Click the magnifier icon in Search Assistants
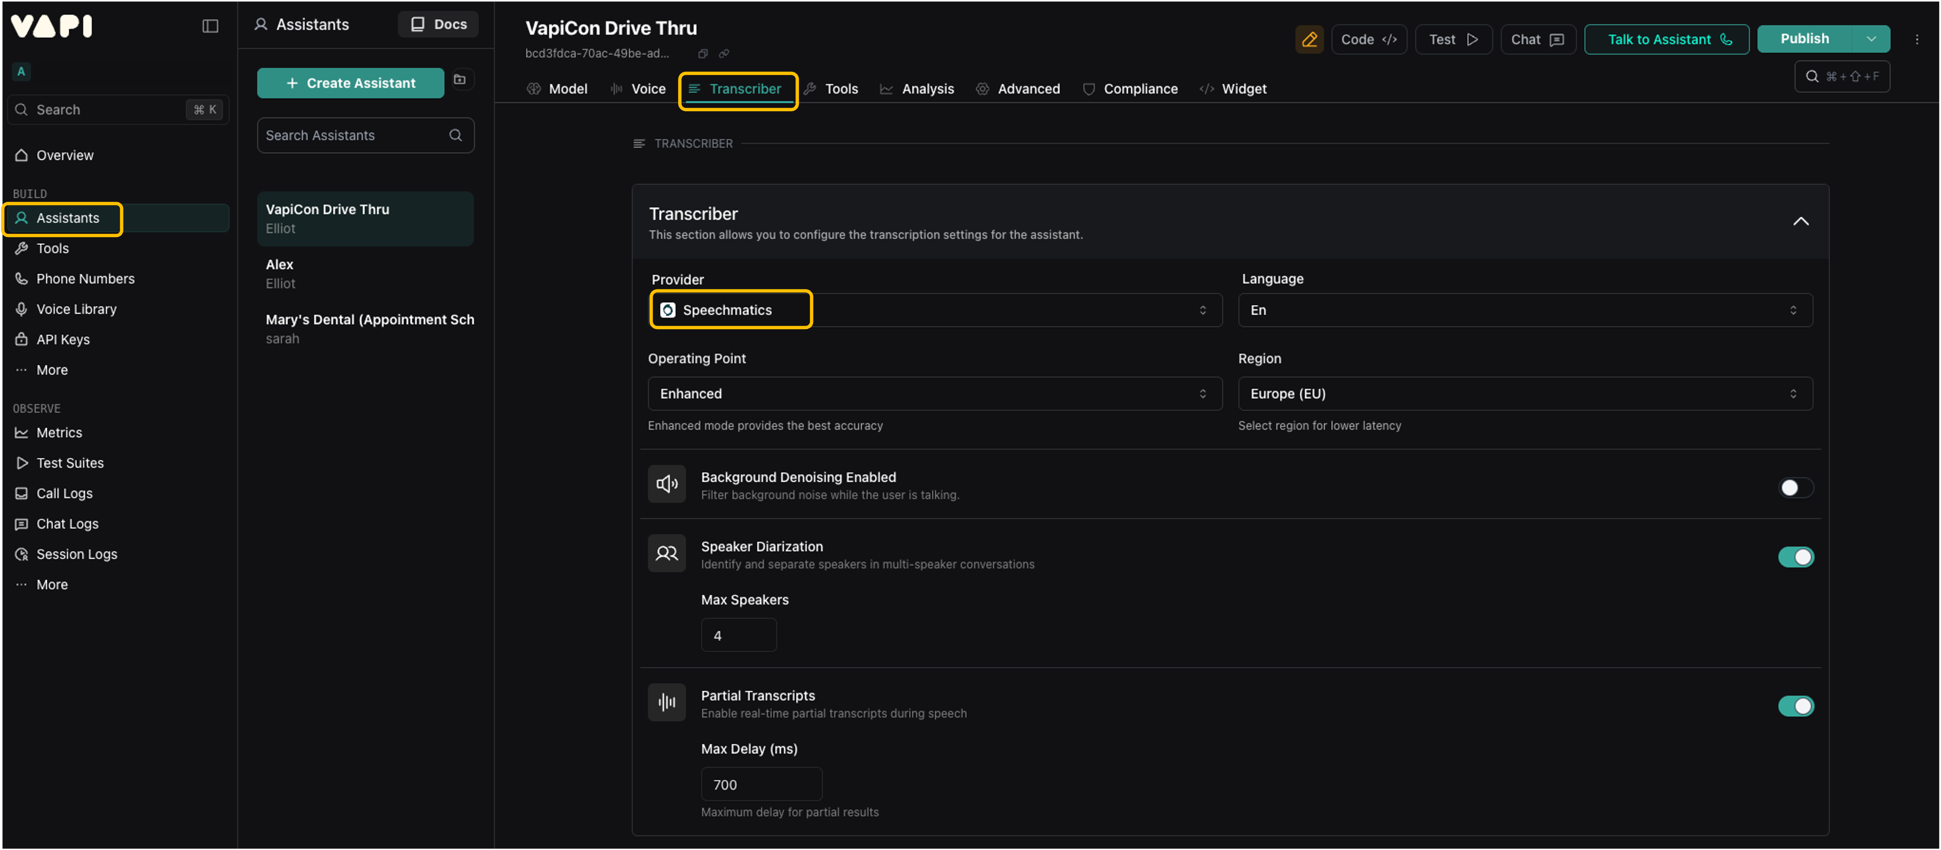This screenshot has height=850, width=1941. click(x=455, y=135)
